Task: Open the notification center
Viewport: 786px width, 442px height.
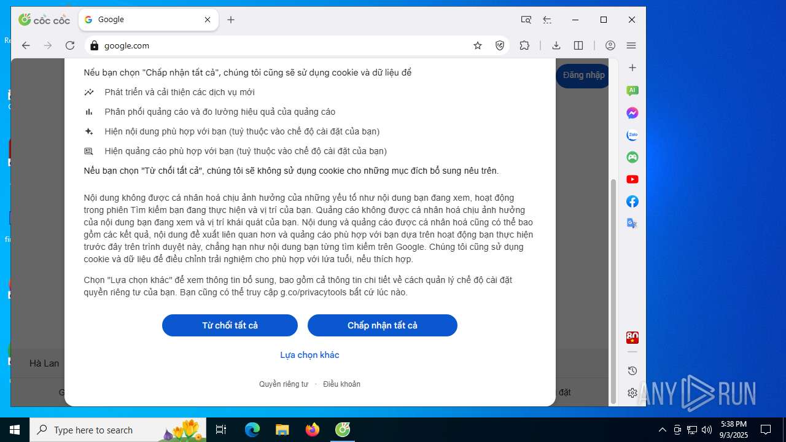Action: point(766,430)
